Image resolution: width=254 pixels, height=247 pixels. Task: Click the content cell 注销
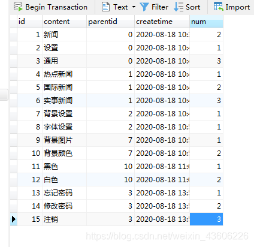[64, 219]
